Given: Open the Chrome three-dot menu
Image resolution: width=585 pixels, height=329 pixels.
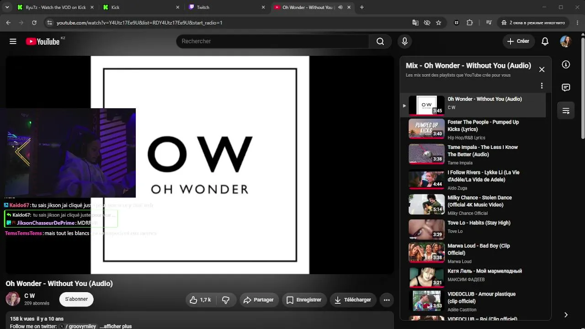Looking at the screenshot, I should click(577, 22).
